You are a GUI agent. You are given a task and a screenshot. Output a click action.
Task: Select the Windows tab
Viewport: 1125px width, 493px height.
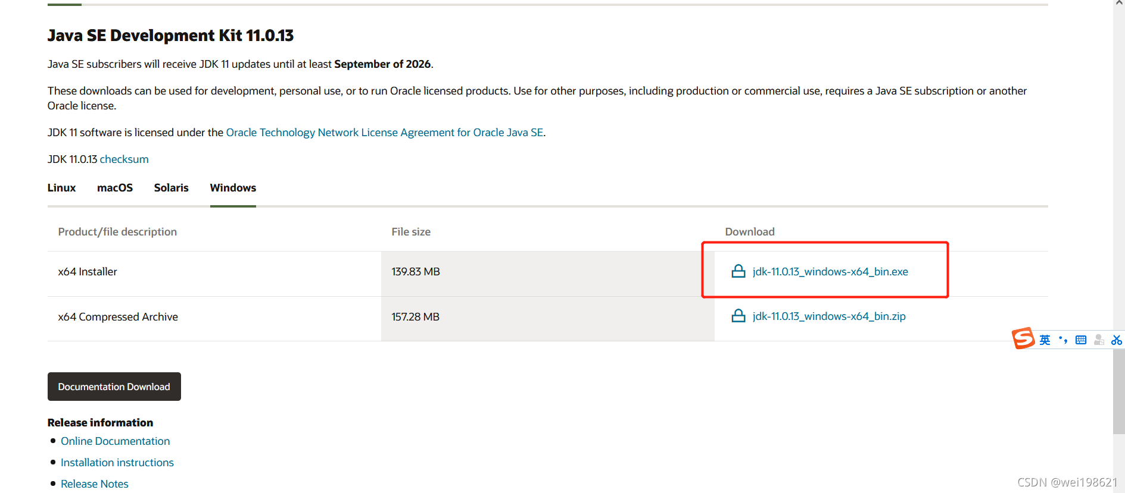233,188
